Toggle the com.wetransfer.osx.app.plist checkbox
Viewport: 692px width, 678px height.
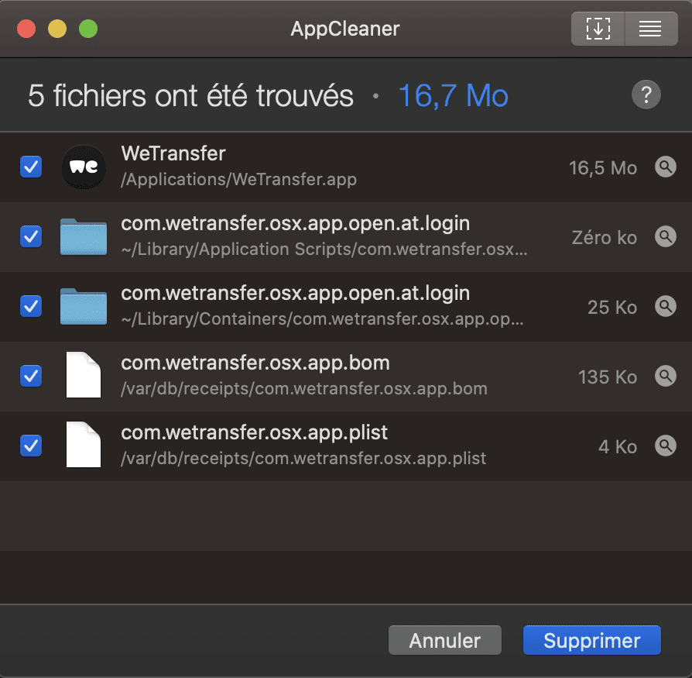[31, 446]
